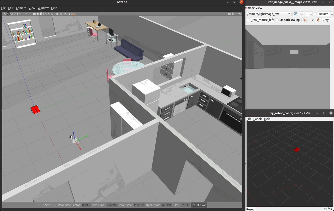This screenshot has width=334, height=211.
Task: Select the bookshelf model in the scene
Action: click(x=22, y=34)
